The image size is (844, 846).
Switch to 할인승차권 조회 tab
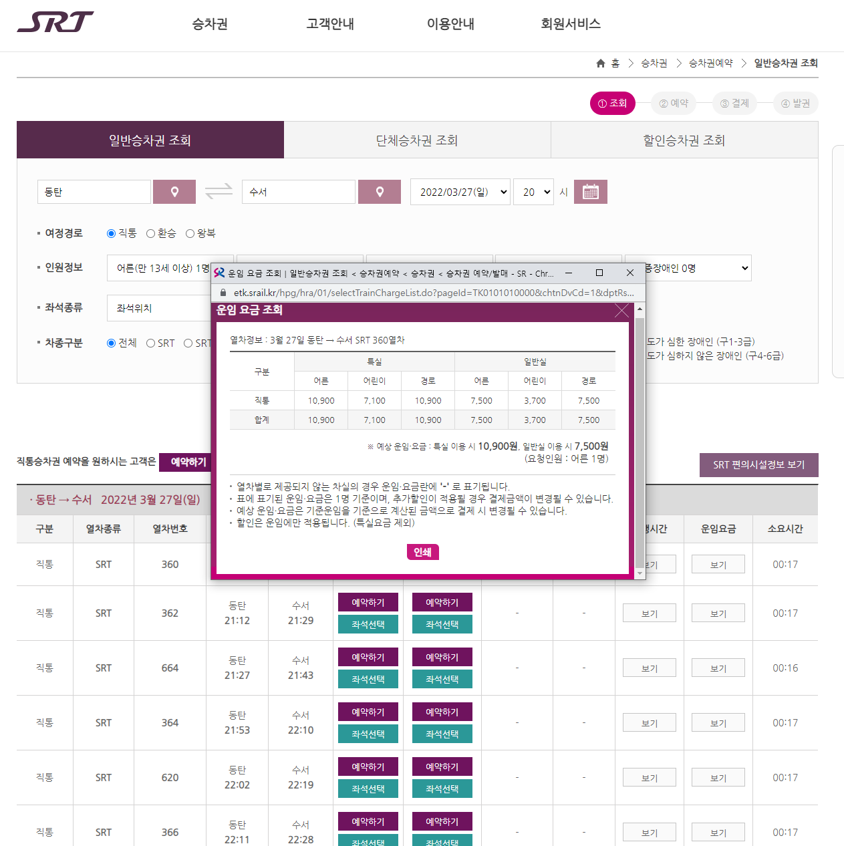point(684,140)
